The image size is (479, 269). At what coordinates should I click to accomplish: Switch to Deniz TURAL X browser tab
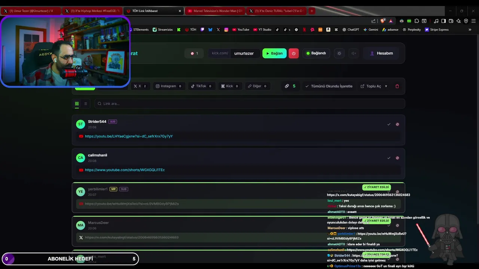(276, 11)
